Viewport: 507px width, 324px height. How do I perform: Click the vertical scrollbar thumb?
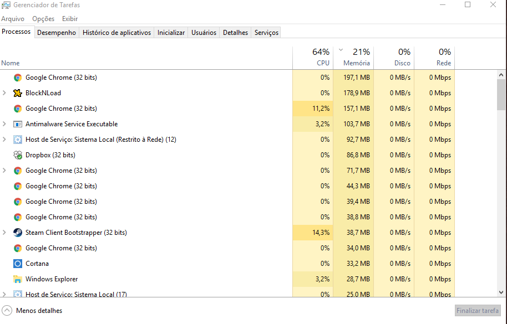point(501,95)
